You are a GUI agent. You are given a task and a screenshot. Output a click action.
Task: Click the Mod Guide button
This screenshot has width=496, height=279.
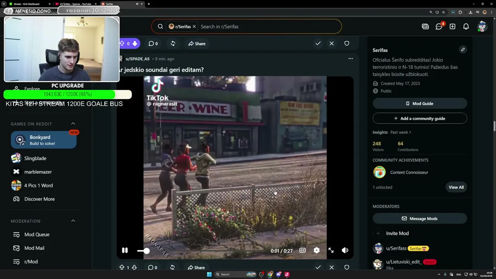pyautogui.click(x=420, y=103)
